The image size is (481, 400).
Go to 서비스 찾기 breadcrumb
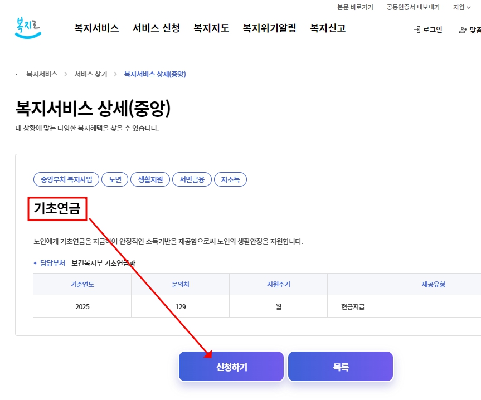click(x=91, y=74)
